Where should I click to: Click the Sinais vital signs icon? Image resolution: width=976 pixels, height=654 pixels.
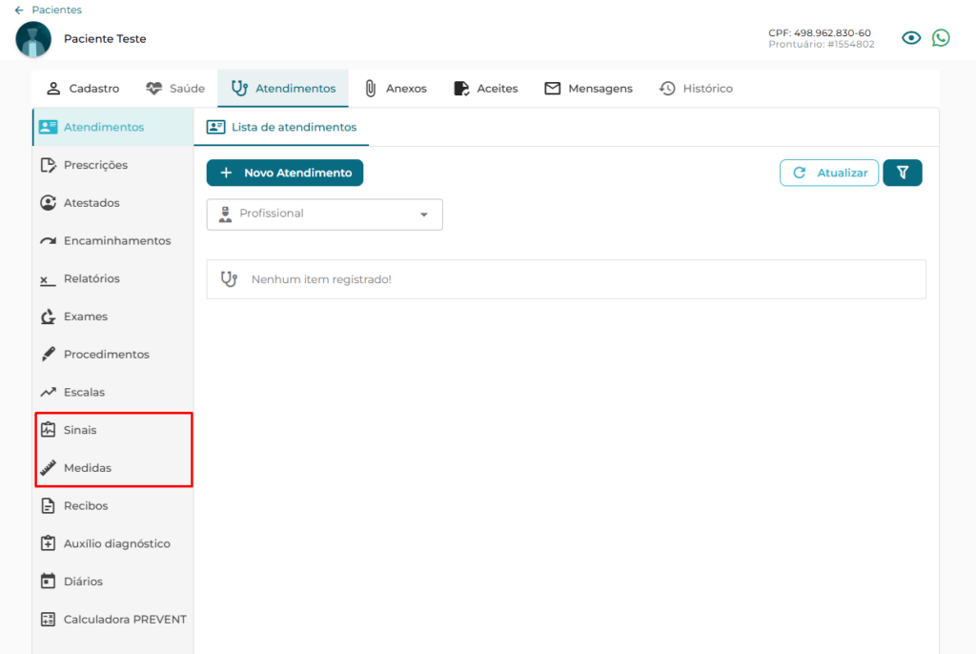tap(48, 430)
